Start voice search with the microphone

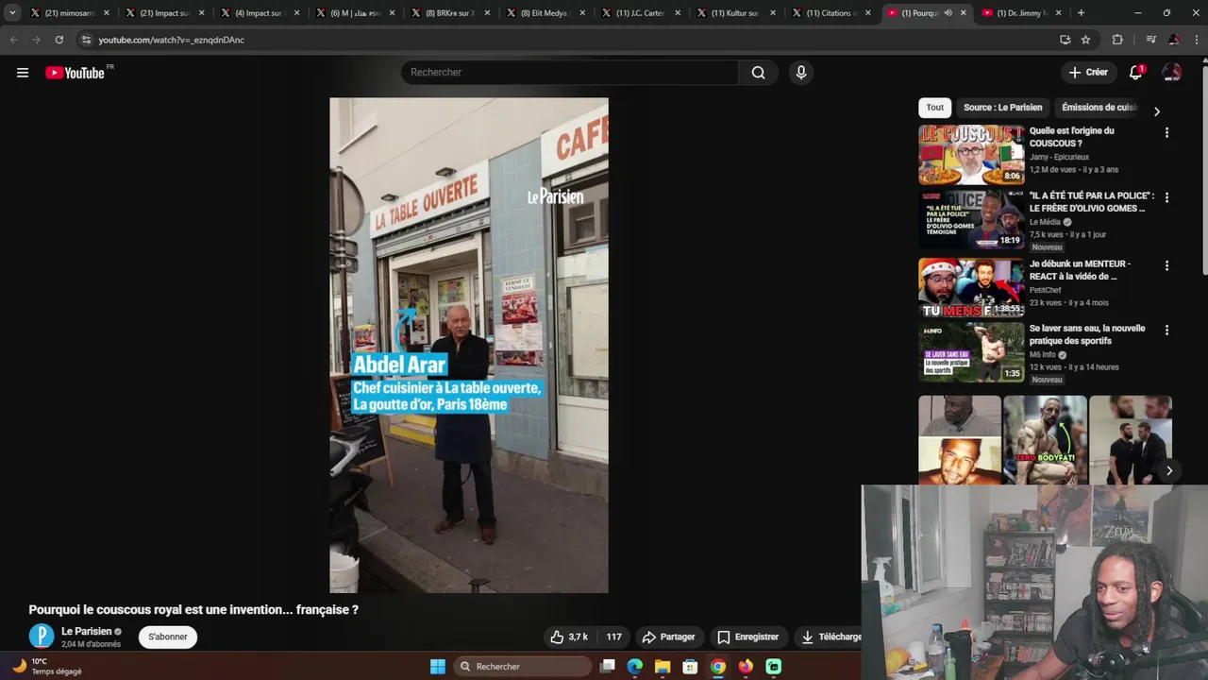point(800,73)
